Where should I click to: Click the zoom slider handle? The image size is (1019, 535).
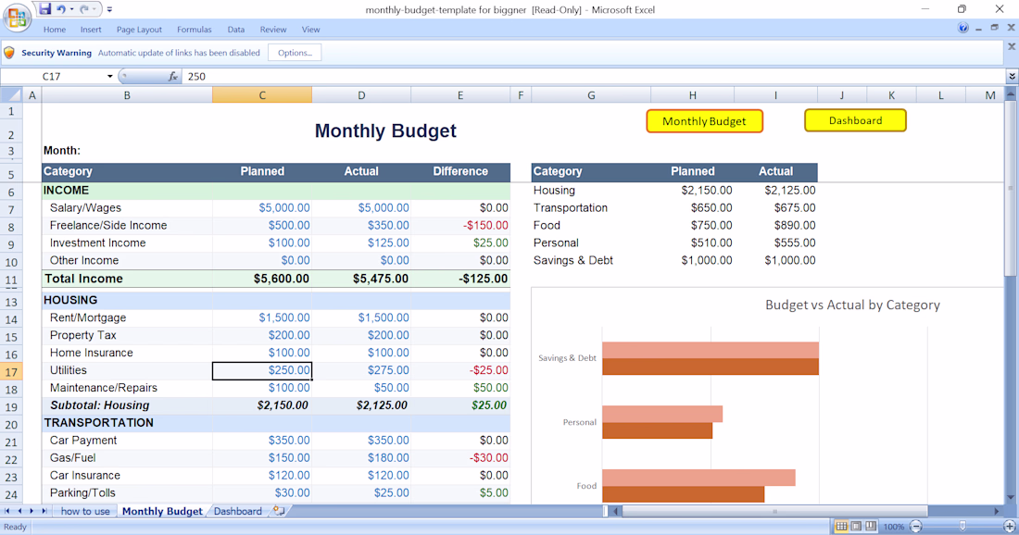click(962, 527)
